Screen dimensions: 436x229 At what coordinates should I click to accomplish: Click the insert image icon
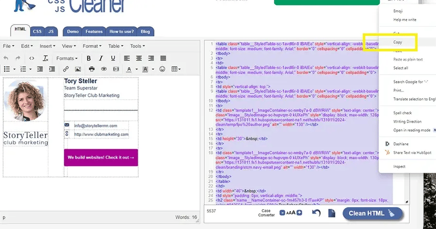(x=78, y=69)
